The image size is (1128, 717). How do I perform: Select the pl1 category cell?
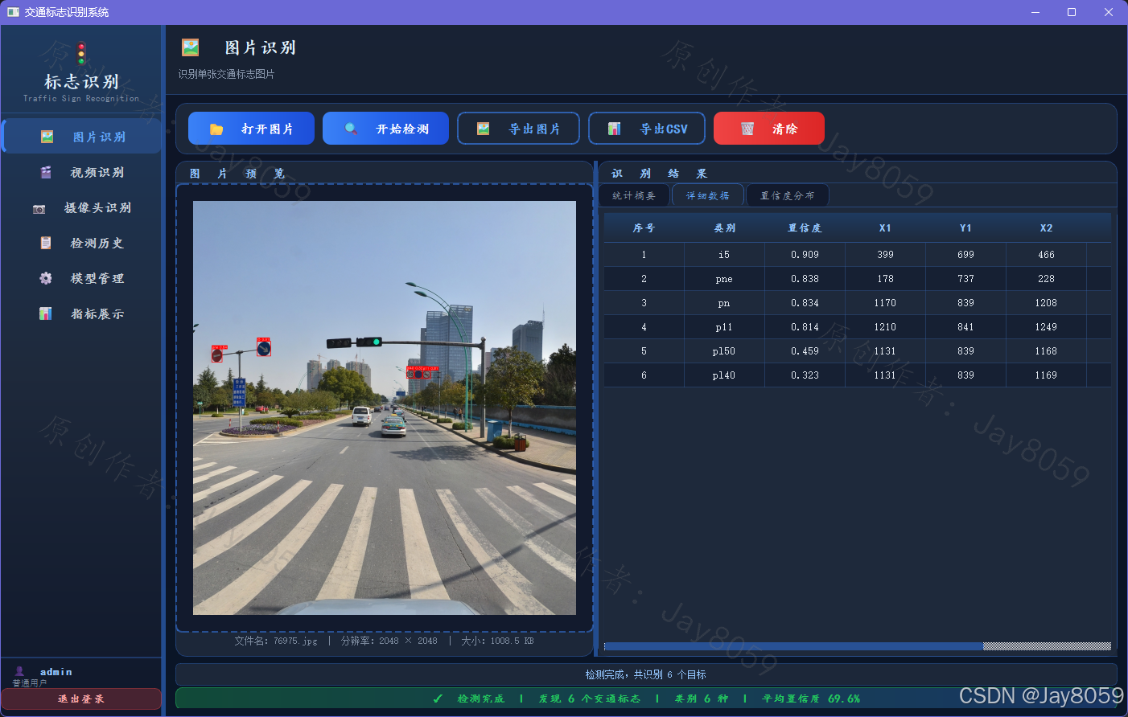tap(724, 327)
